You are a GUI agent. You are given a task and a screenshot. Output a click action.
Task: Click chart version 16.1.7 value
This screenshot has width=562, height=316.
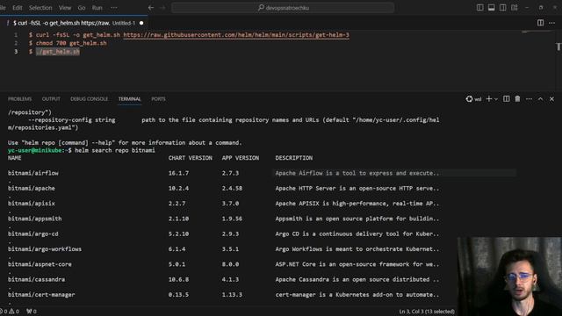178,173
